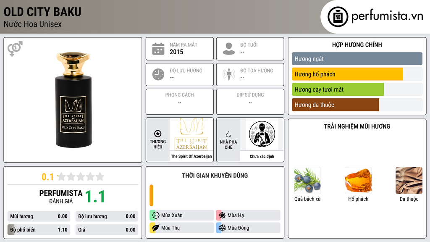The height and width of the screenshot is (242, 430).
Task: Click the Mùa Hạ sun icon
Action: (222, 216)
